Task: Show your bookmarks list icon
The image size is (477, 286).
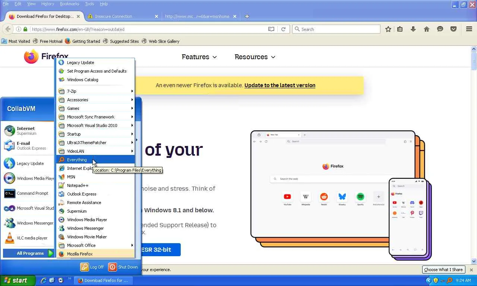Action: click(x=400, y=29)
